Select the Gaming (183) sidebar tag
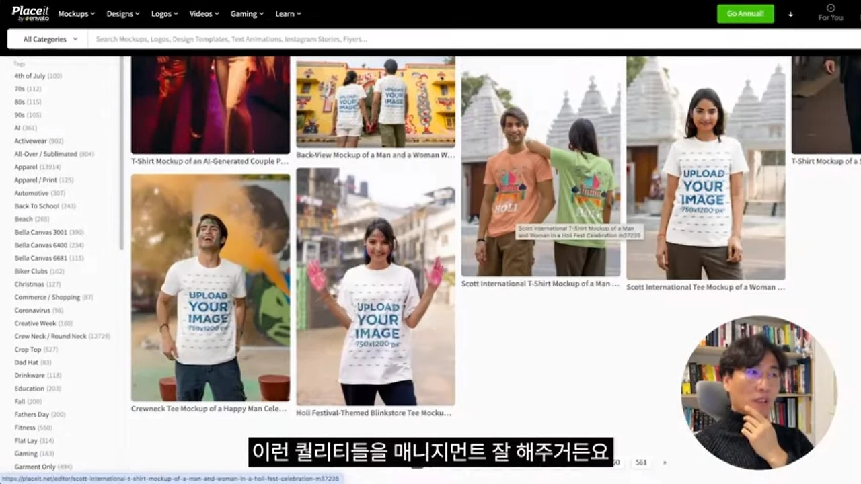 [x=34, y=454]
